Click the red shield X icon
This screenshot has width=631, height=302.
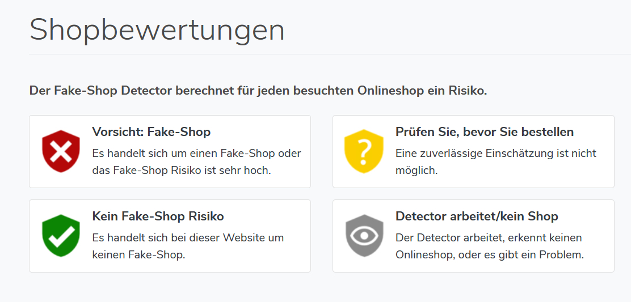click(61, 151)
